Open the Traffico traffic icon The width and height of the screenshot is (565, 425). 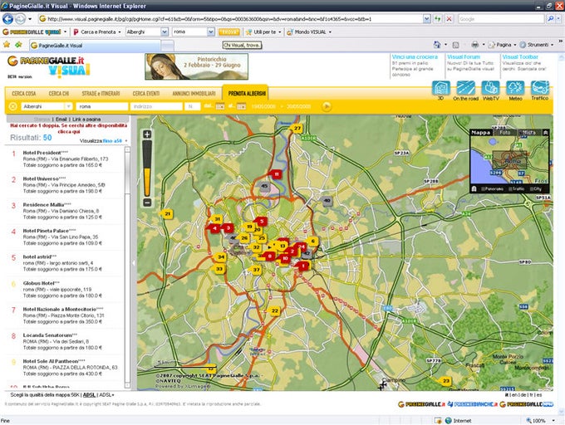point(540,88)
